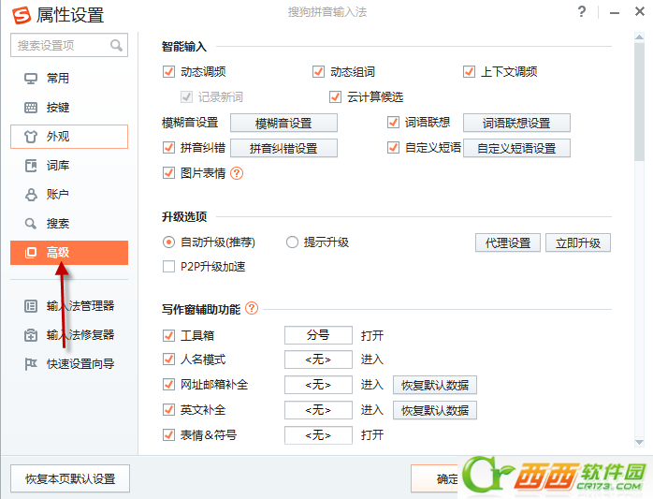Open 拼音纠错设置 dialog

(284, 149)
